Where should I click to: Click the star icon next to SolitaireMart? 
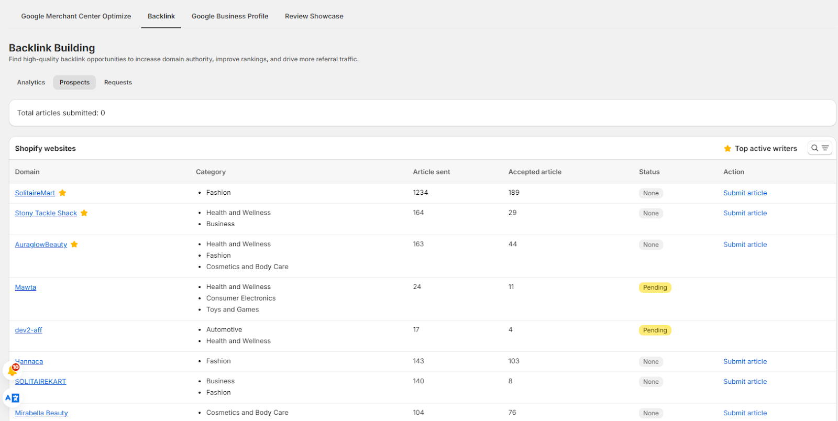click(62, 193)
